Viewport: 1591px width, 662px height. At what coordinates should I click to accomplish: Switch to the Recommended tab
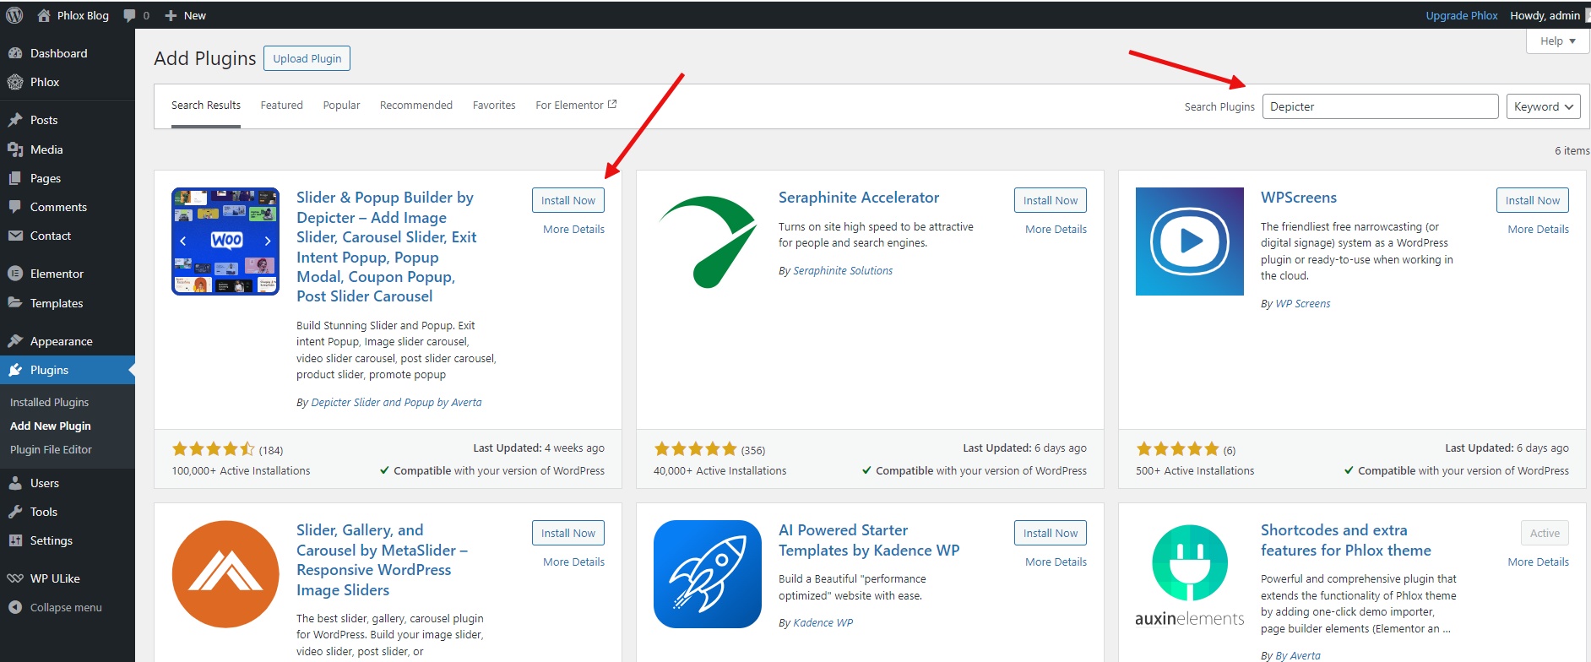click(x=416, y=106)
